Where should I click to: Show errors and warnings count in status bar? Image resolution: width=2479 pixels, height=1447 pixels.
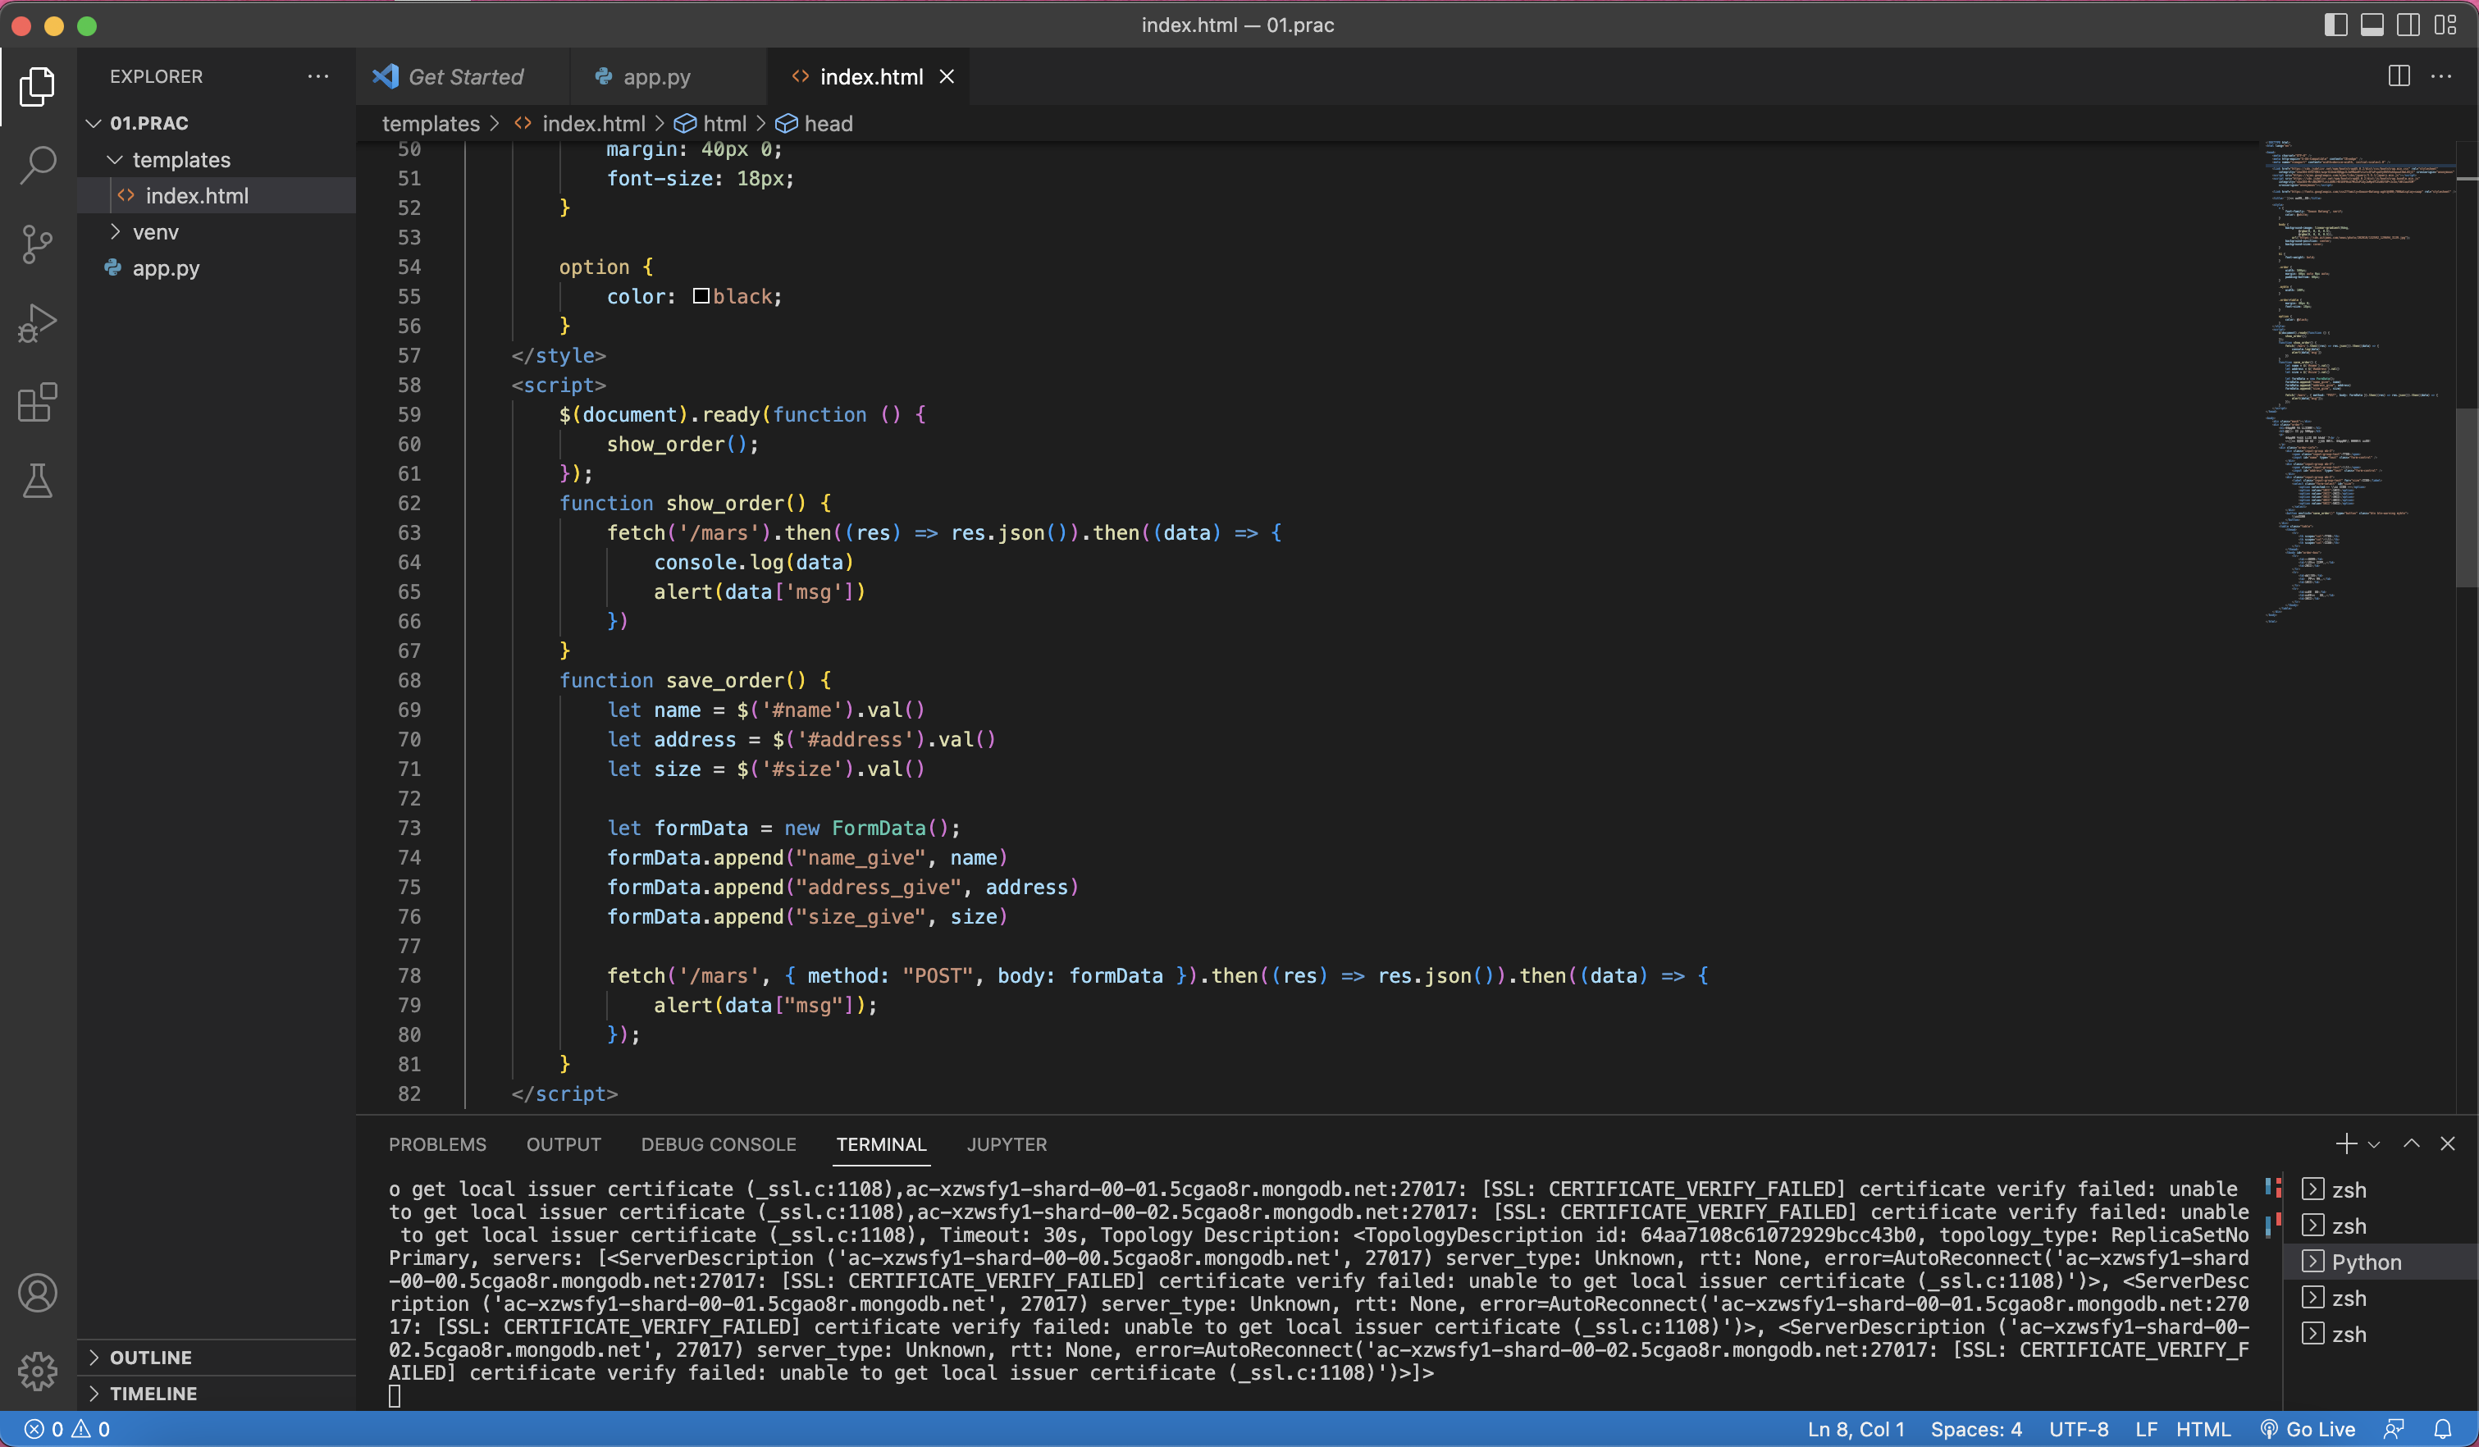coord(68,1429)
